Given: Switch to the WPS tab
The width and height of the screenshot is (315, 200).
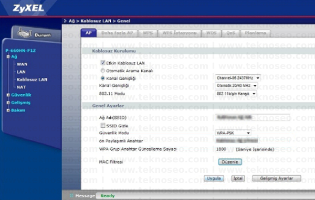Looking at the screenshot, I should click(148, 33).
